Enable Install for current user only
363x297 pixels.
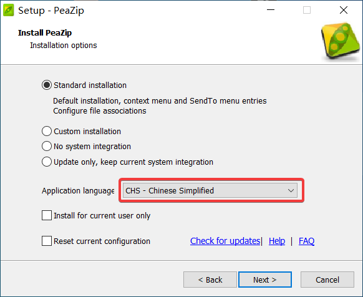click(47, 215)
